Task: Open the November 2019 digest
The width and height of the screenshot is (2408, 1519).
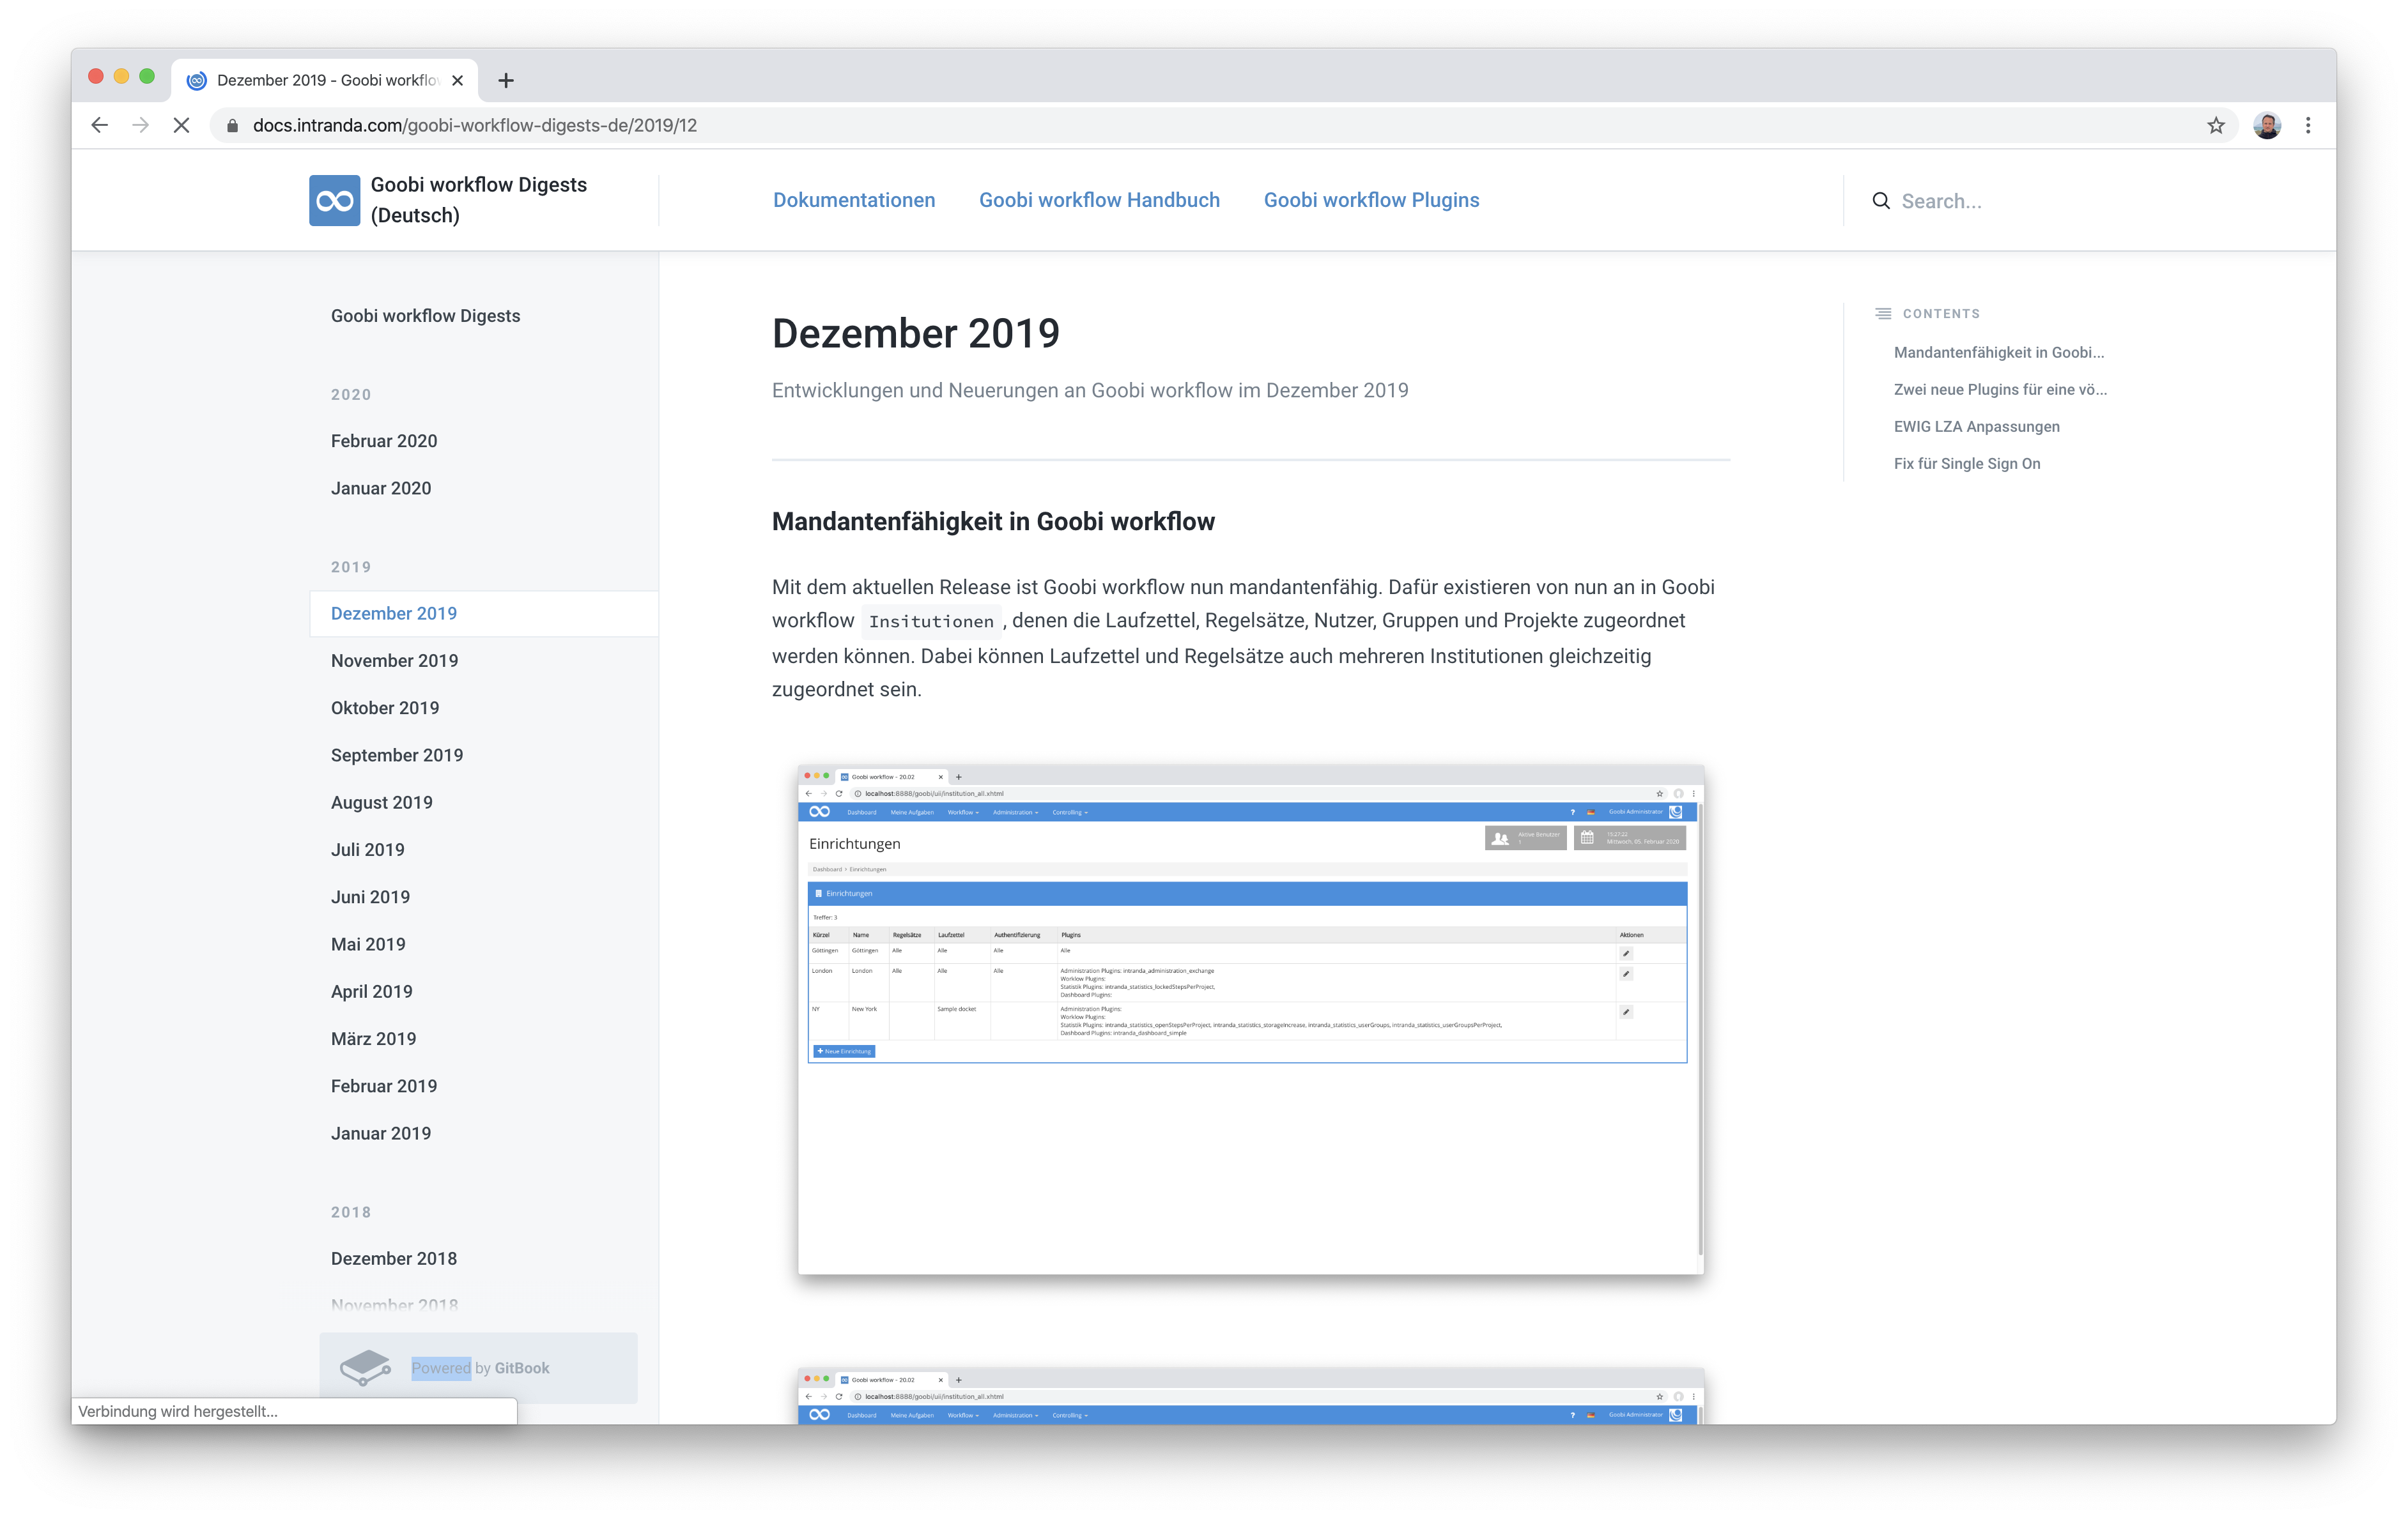Action: (394, 660)
